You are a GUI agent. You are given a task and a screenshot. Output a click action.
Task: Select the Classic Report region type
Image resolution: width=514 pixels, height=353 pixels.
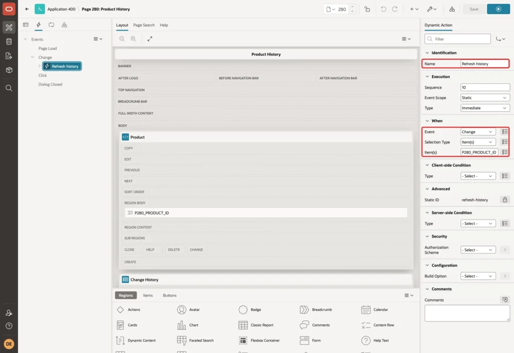pos(255,325)
